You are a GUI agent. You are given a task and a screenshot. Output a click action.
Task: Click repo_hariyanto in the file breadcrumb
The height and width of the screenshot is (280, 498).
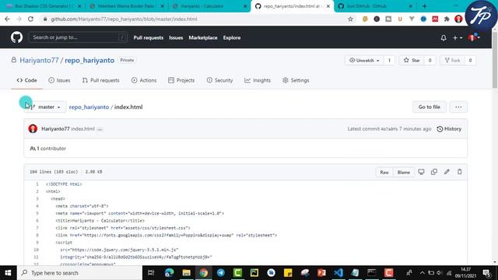(x=89, y=107)
